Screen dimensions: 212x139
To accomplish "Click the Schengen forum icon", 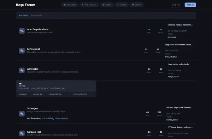I will click(x=22, y=114).
